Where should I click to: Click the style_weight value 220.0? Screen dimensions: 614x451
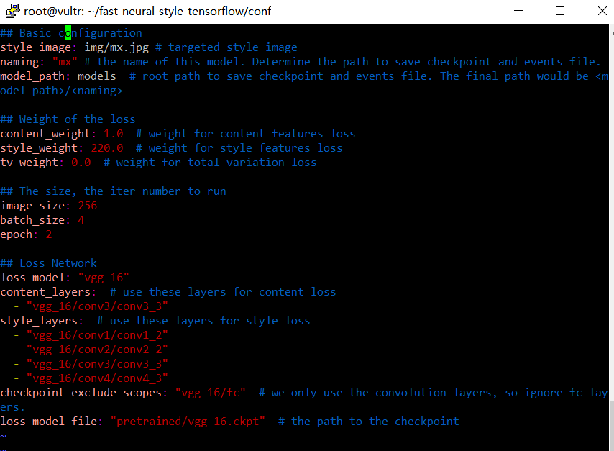(x=107, y=148)
